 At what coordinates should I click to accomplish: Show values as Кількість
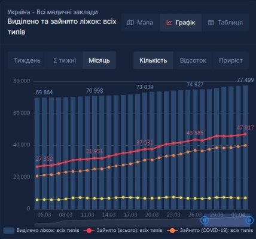click(153, 60)
